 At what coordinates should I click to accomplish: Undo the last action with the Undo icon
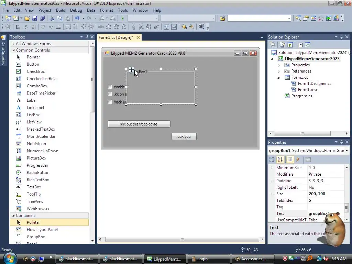[77, 18]
